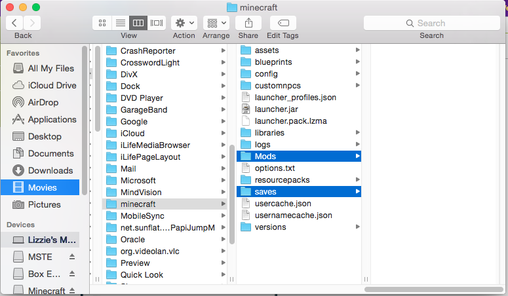Image resolution: width=508 pixels, height=296 pixels.
Task: Select the DVD Player folder
Action: [164, 98]
